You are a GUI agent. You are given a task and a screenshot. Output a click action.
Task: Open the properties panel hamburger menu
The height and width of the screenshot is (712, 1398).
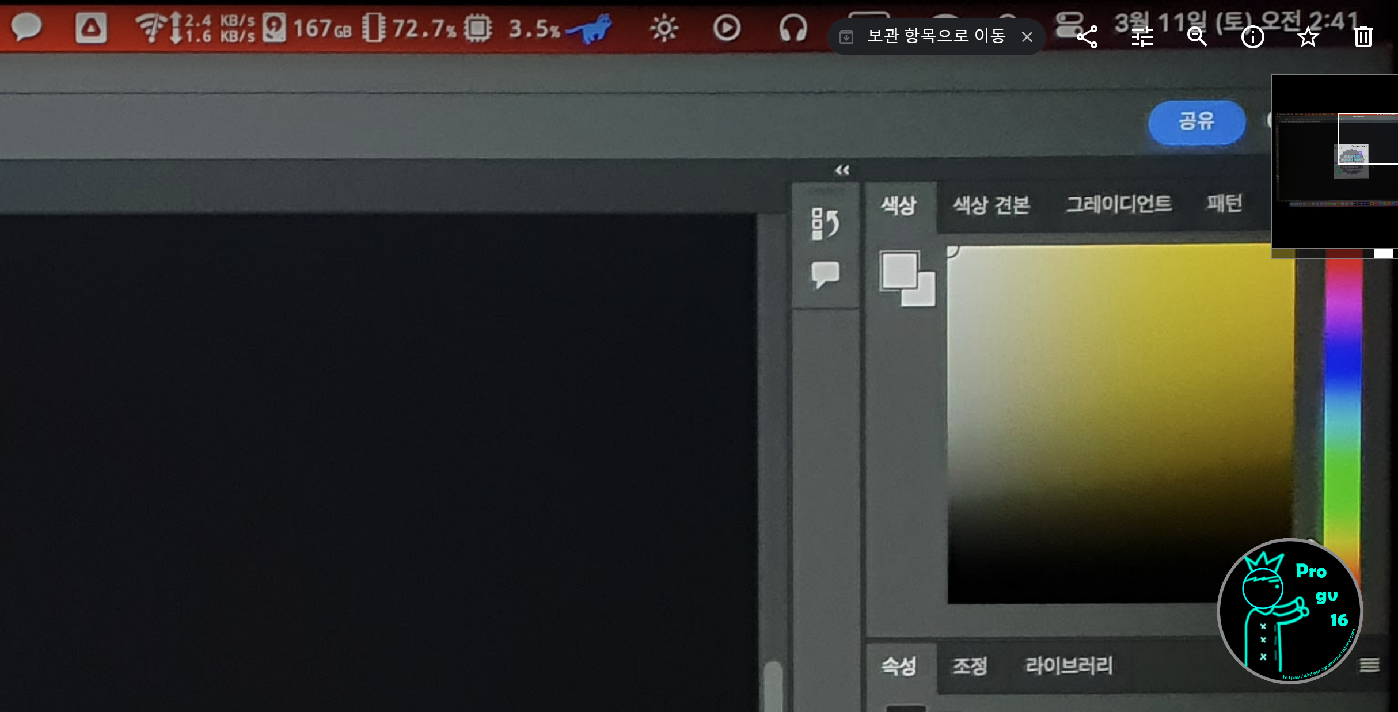1369,665
